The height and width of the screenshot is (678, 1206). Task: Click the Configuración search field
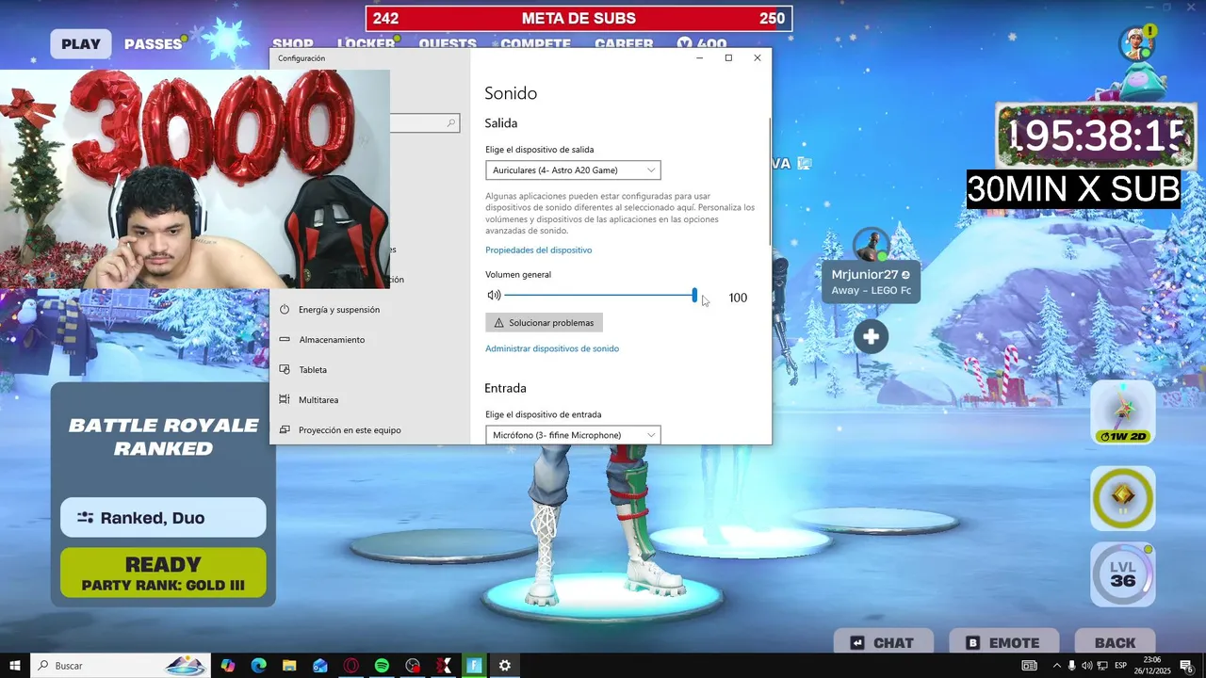pos(424,122)
